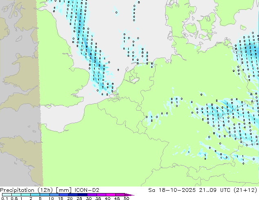Click the 45–50 mm legend swatch
Viewport: 259px width, 200px height.
coord(120,195)
